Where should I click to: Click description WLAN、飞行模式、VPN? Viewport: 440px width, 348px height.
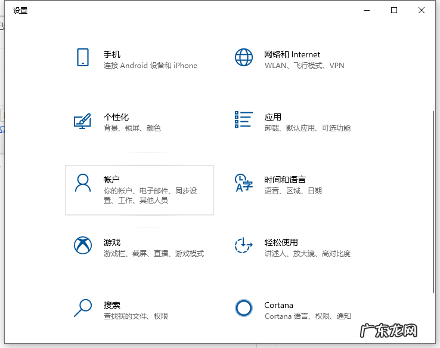pos(304,66)
